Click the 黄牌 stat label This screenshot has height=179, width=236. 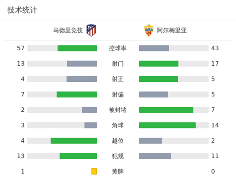(118, 171)
